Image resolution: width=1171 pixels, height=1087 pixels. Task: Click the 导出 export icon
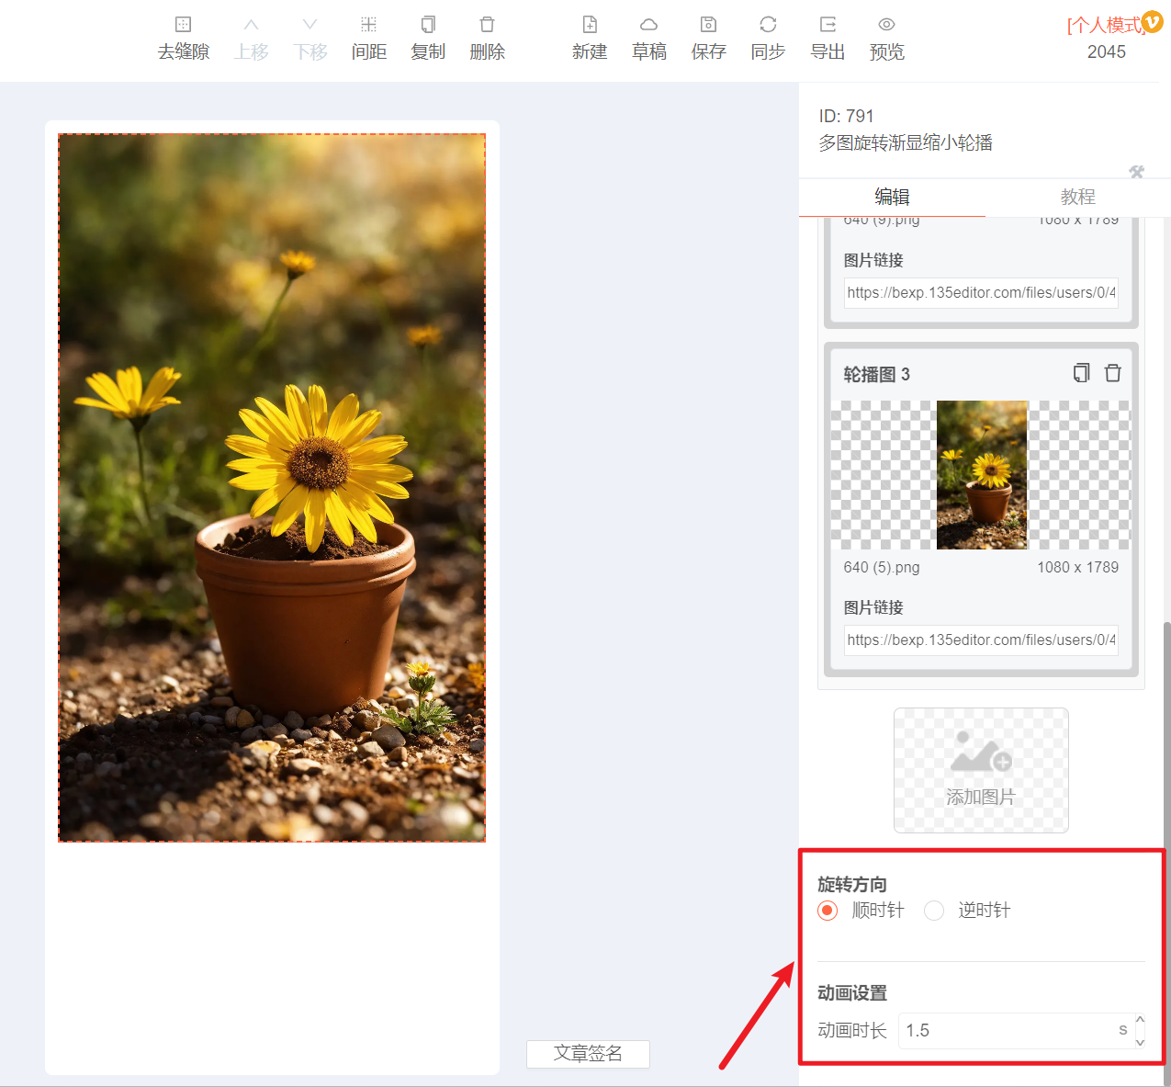(x=828, y=25)
